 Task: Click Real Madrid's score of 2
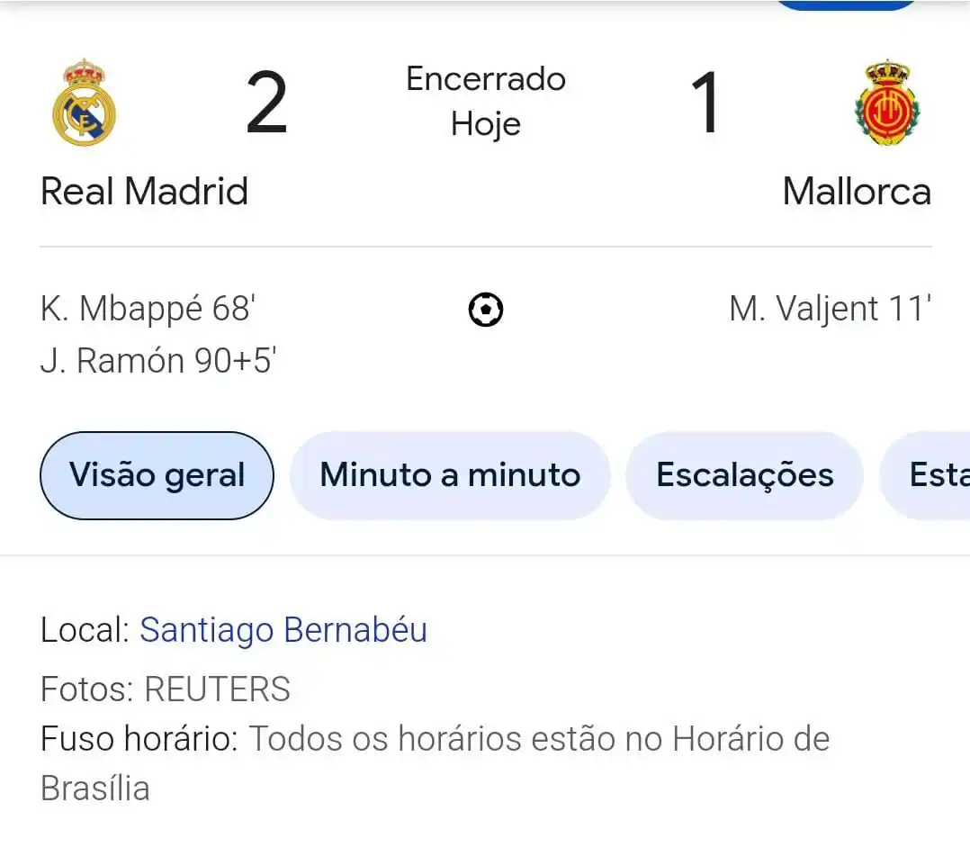[266, 103]
